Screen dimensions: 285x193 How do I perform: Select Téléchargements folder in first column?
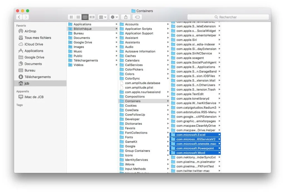pyautogui.click(x=92, y=61)
